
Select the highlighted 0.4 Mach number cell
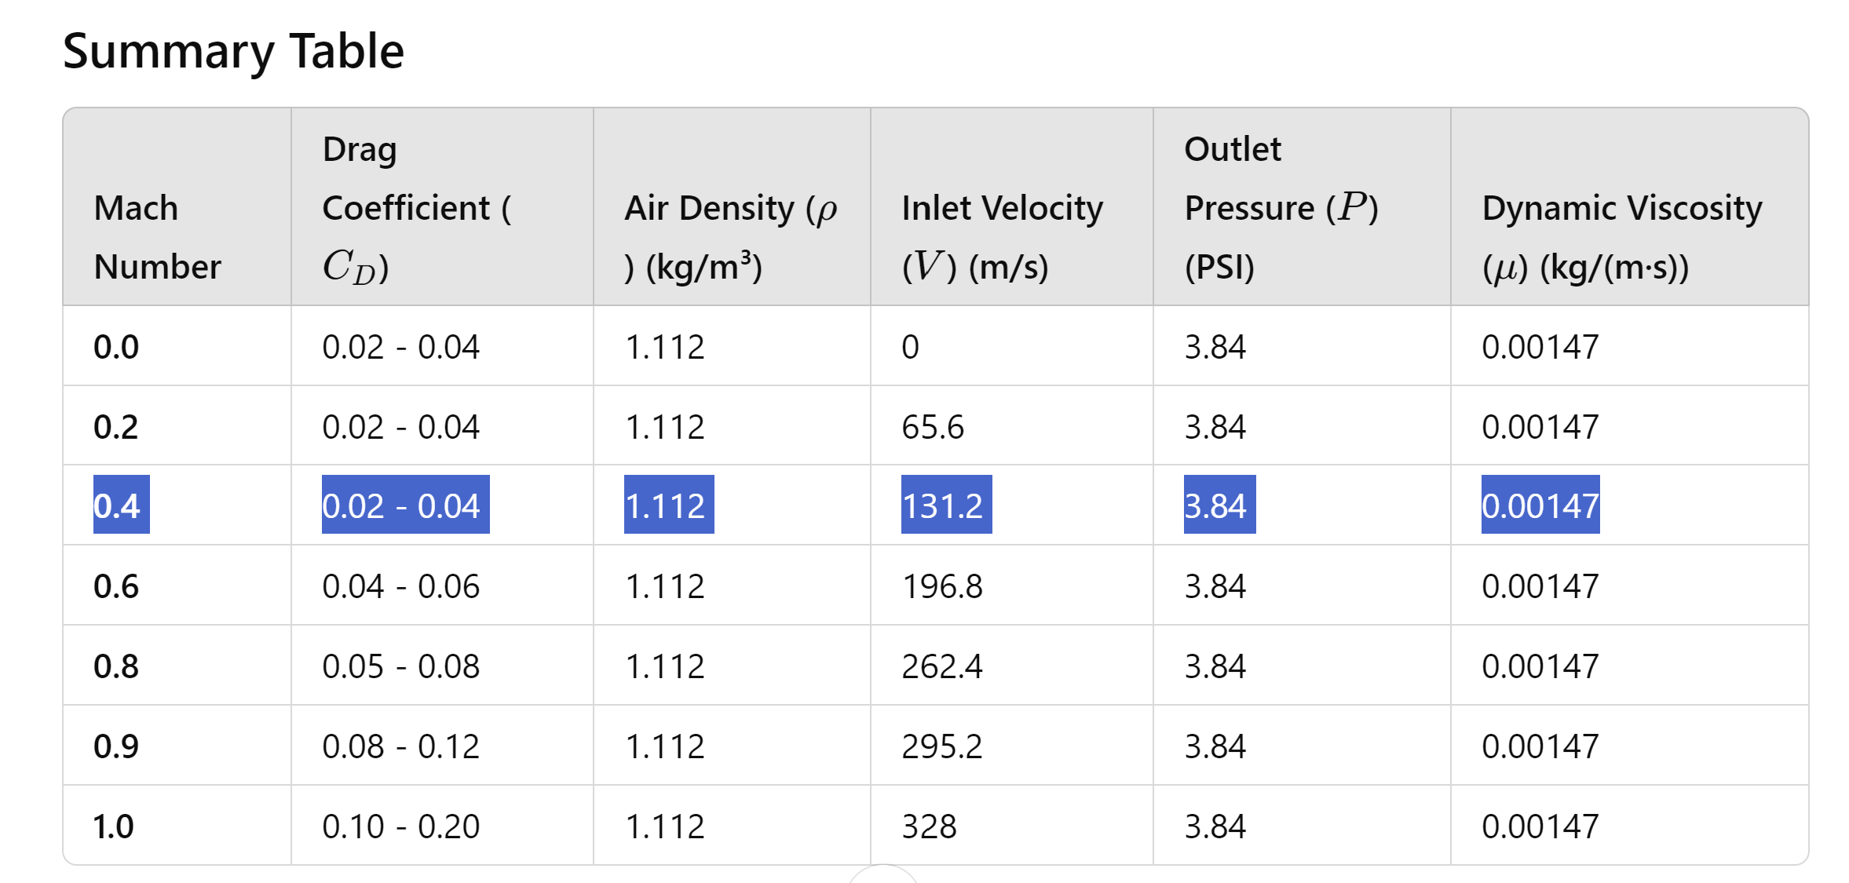tap(121, 505)
